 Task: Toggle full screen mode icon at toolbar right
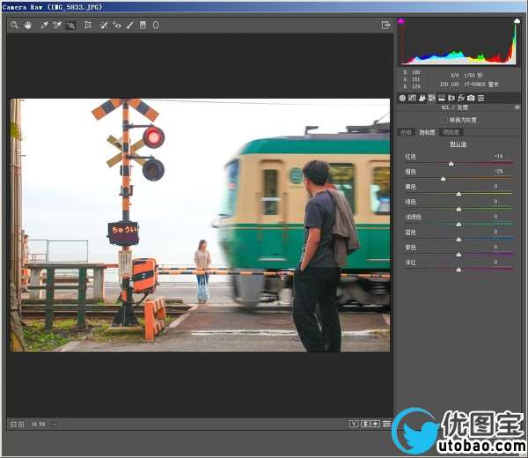pyautogui.click(x=386, y=25)
